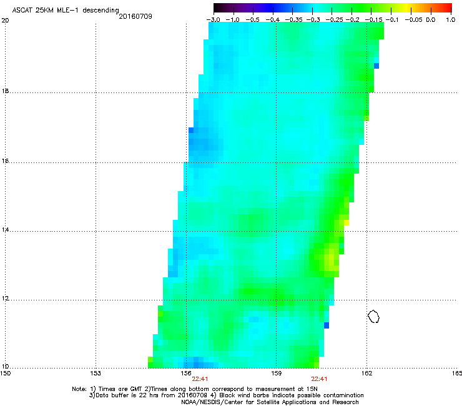Click the plot title 'ASCAT 25KM MLE-1 descending'
Screen dimensions: 462x406
point(66,10)
